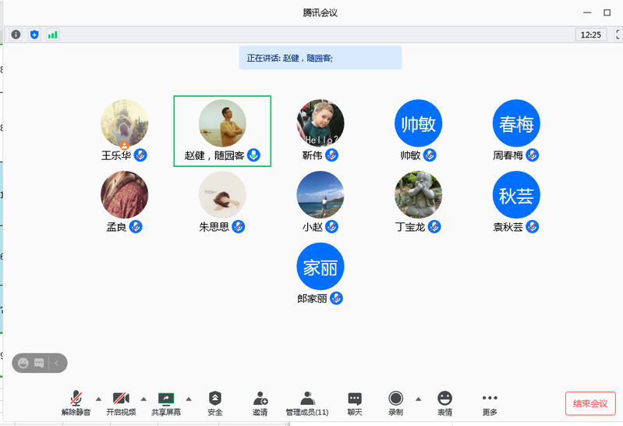Start screen sharing via 共享屏幕
The width and height of the screenshot is (623, 426).
pos(166,403)
